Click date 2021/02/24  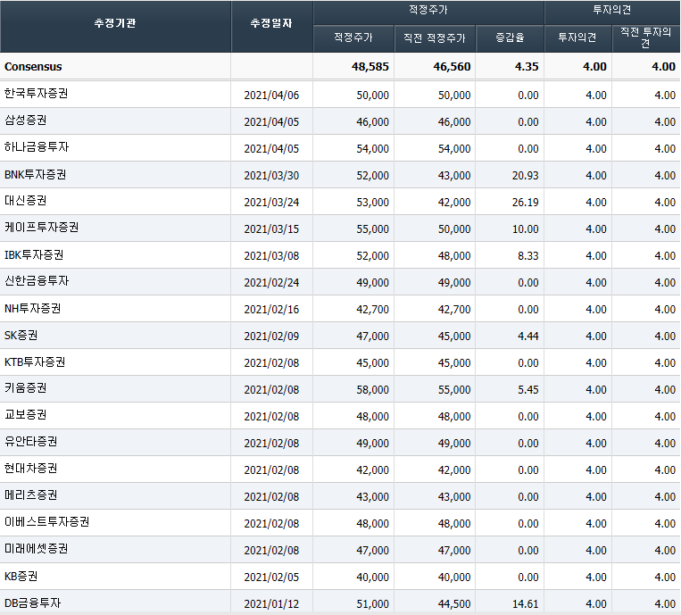click(271, 283)
